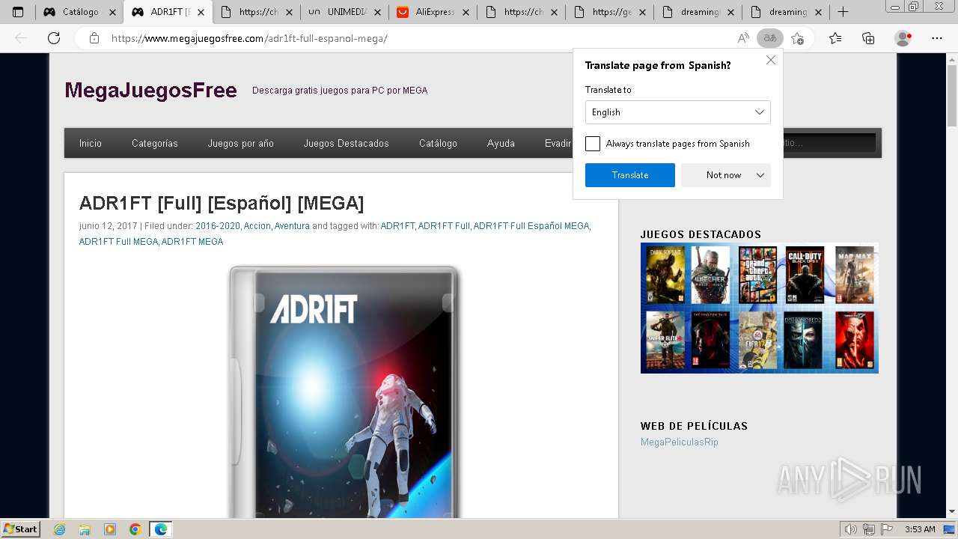
Task: Open the Tekken 7 game cover
Action: click(x=855, y=340)
